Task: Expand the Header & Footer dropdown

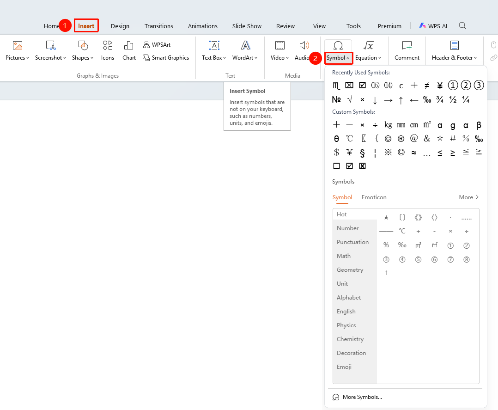Action: pos(475,58)
